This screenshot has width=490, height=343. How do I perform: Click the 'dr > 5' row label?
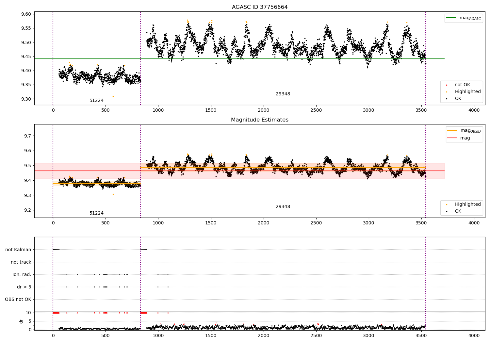(24, 287)
